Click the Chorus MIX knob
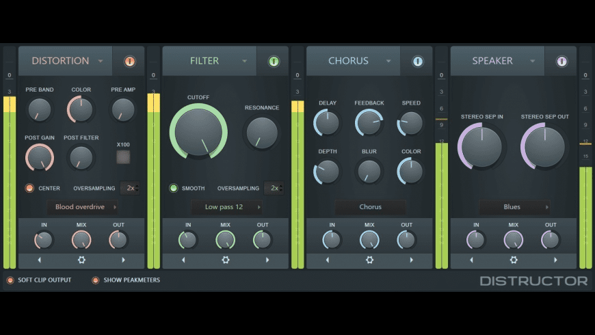Image resolution: width=595 pixels, height=335 pixels. pos(369,240)
